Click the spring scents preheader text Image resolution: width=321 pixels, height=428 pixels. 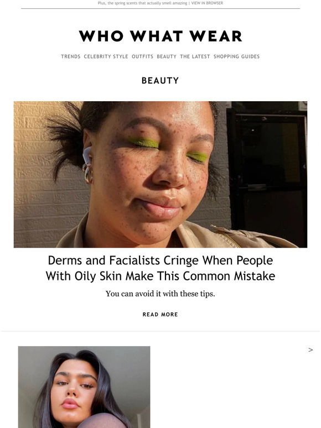point(142,3)
